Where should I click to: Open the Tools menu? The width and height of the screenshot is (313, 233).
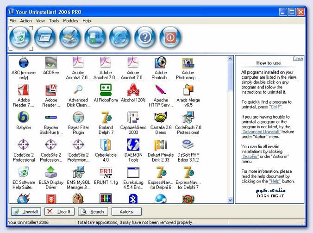54,21
